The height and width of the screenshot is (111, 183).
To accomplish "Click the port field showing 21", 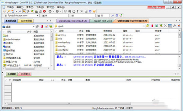I will pyautogui.click(x=105, y=16).
